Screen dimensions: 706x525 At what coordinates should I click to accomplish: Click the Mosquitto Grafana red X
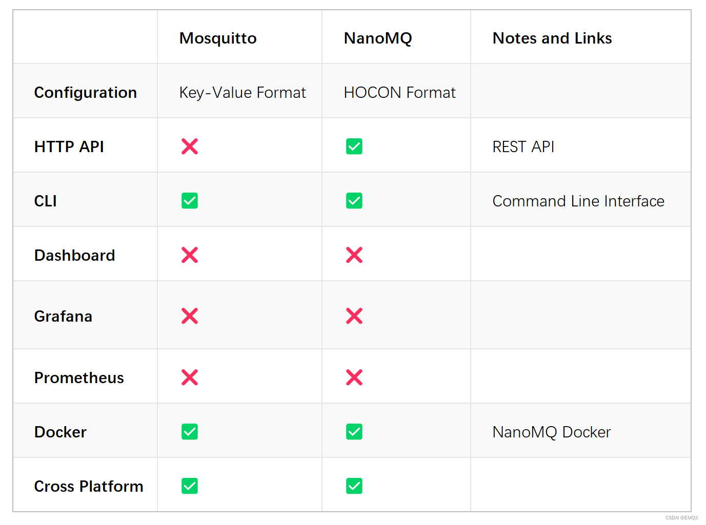coord(190,316)
